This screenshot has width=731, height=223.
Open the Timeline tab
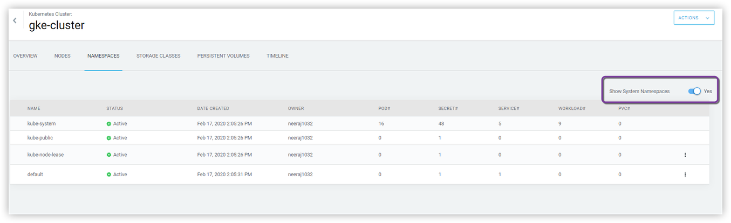(277, 56)
